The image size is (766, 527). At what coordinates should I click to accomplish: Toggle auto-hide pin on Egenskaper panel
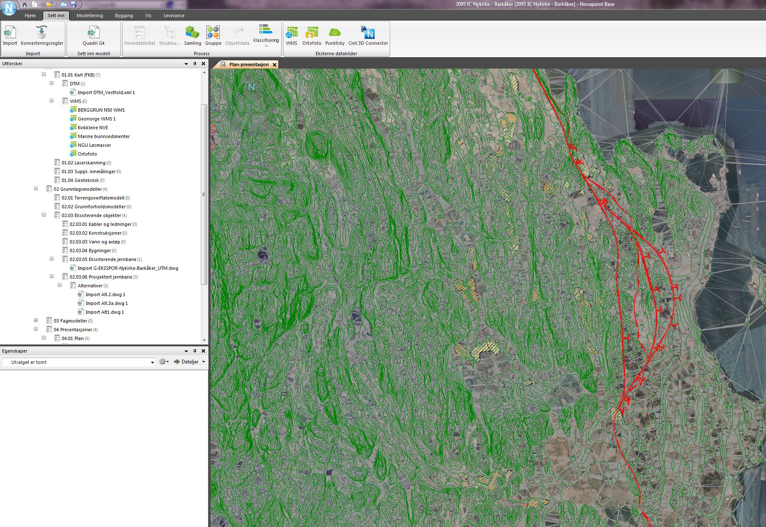coord(195,351)
